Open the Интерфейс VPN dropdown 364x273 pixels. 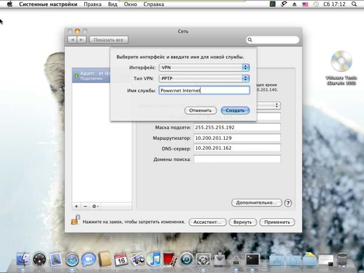coord(204,67)
